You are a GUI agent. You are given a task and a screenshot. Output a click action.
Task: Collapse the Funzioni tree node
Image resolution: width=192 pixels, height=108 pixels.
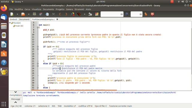[10, 23]
